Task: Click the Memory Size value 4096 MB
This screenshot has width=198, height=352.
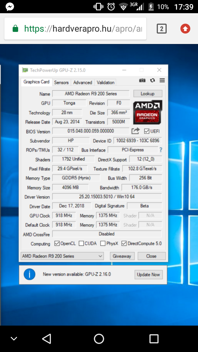Action: pos(70,187)
